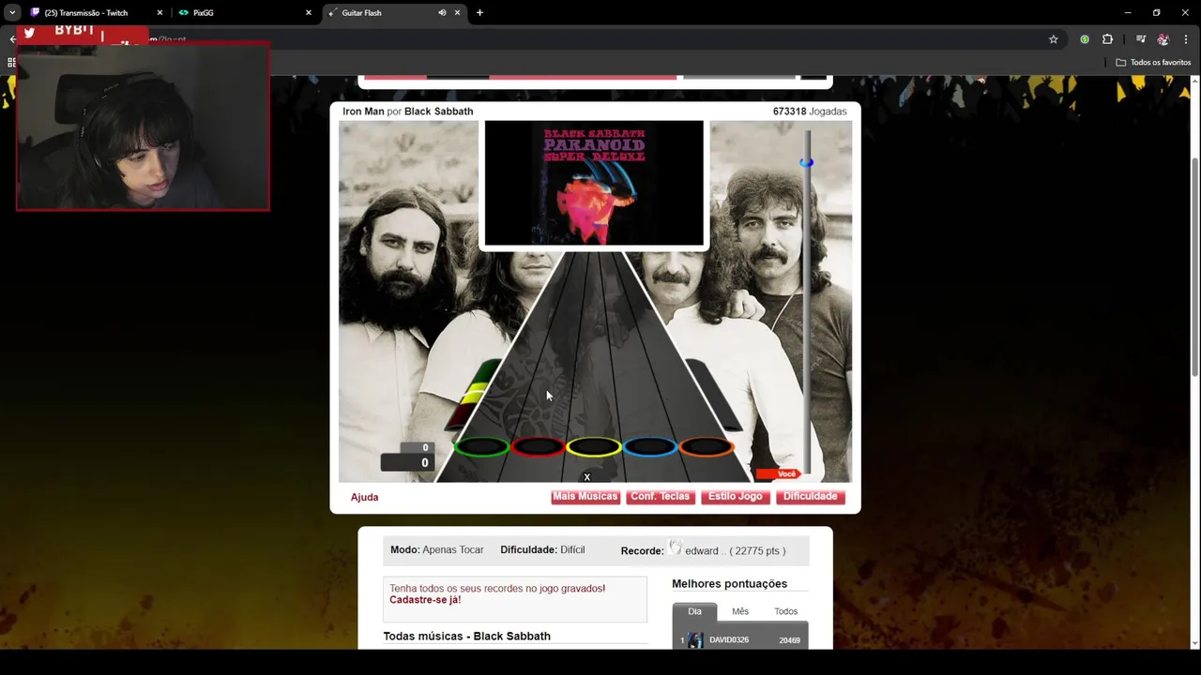Open the Chrome profile avatar
Viewport: 1201px width, 675px height.
click(x=1163, y=39)
